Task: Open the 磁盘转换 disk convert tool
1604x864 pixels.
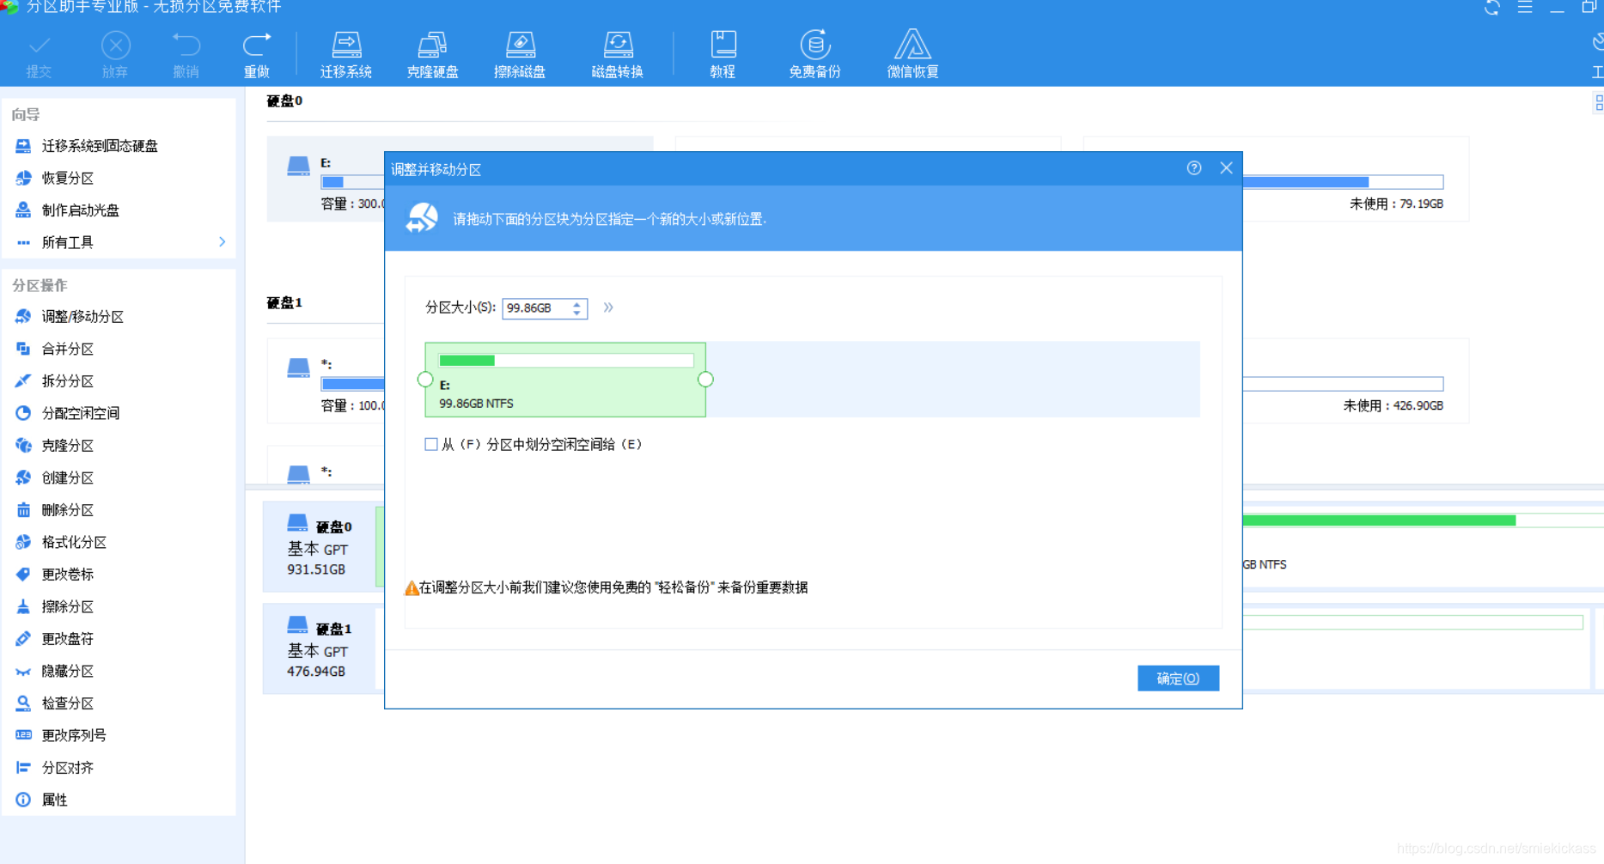Action: pyautogui.click(x=618, y=55)
